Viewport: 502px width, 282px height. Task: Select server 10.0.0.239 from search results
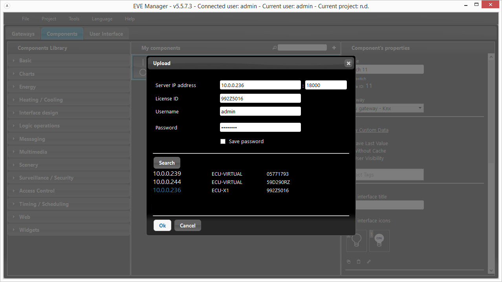coord(167,174)
